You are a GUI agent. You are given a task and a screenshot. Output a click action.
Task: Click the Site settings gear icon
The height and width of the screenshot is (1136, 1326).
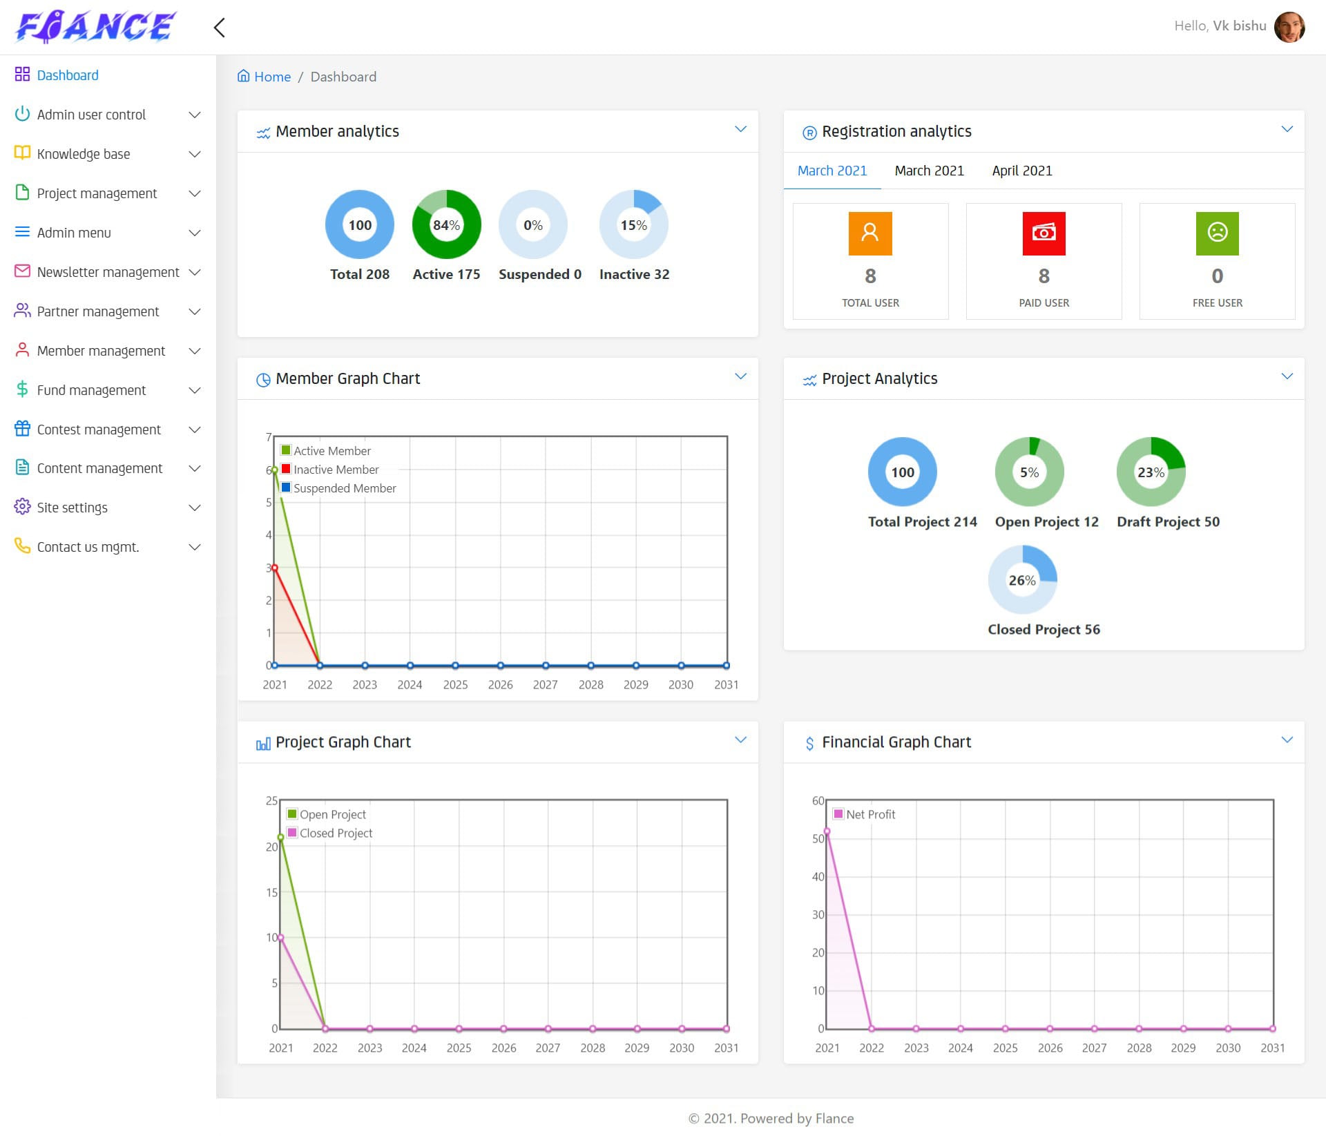click(22, 507)
